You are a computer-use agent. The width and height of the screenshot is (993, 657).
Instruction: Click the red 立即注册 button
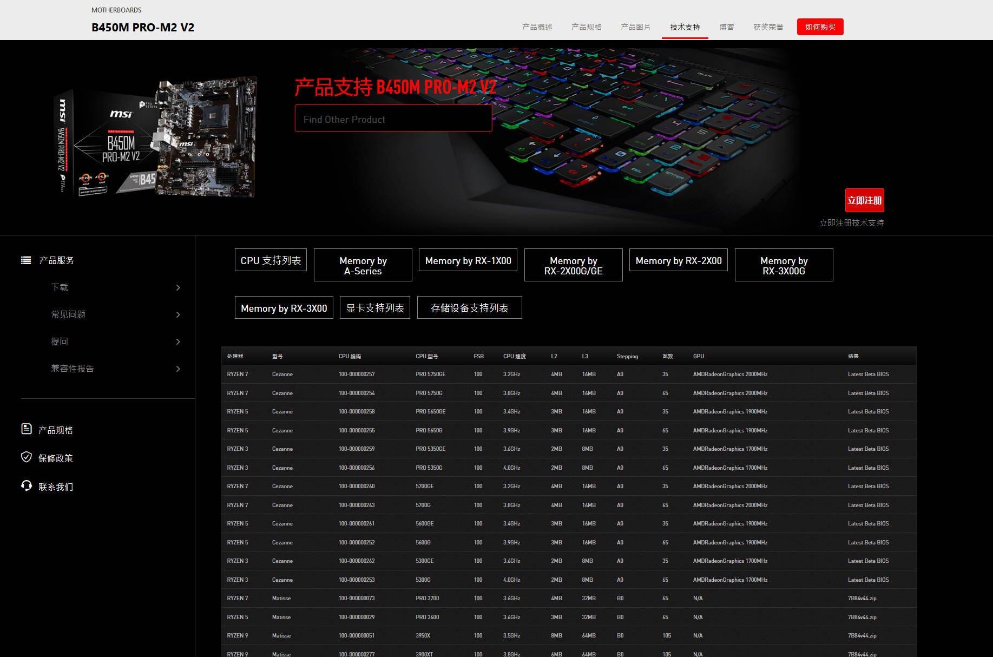click(x=865, y=200)
